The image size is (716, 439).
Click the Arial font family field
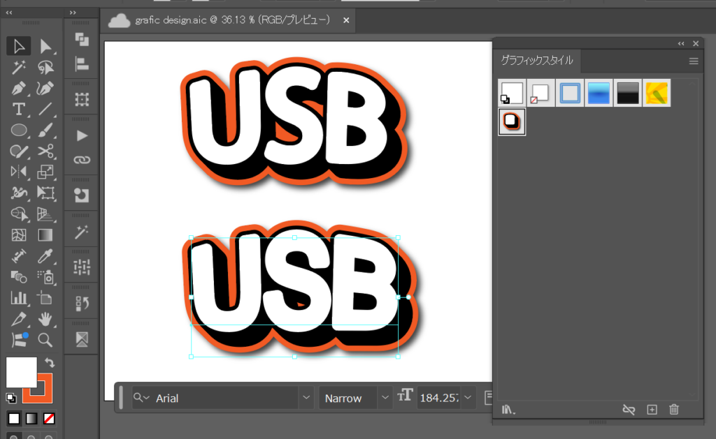(215, 398)
